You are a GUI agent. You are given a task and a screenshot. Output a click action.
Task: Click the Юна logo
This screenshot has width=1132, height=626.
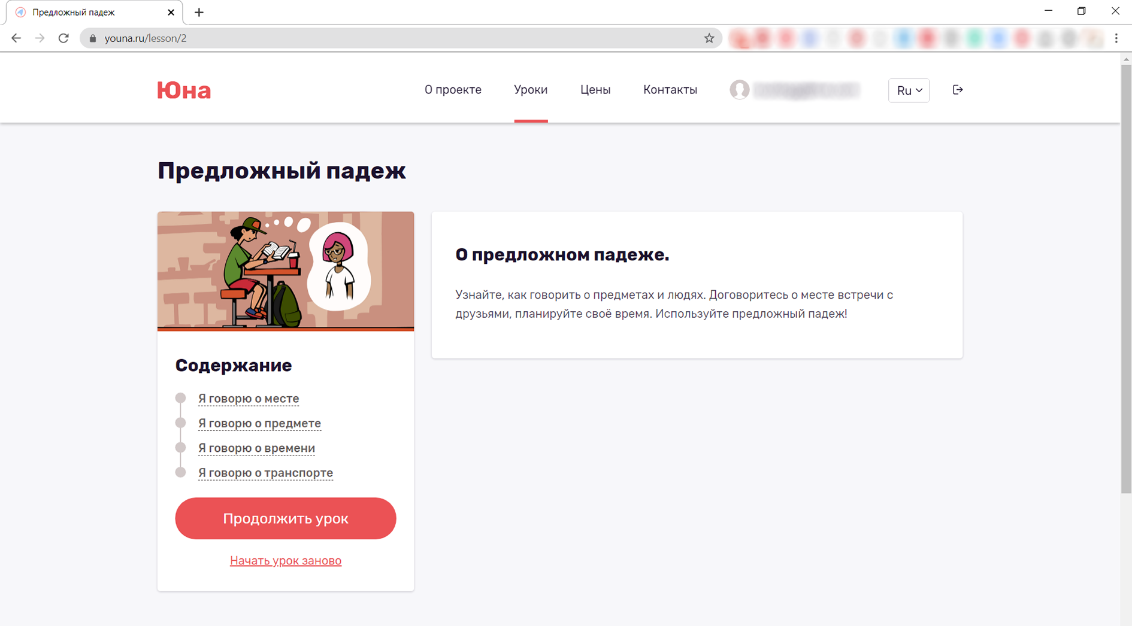pos(184,90)
